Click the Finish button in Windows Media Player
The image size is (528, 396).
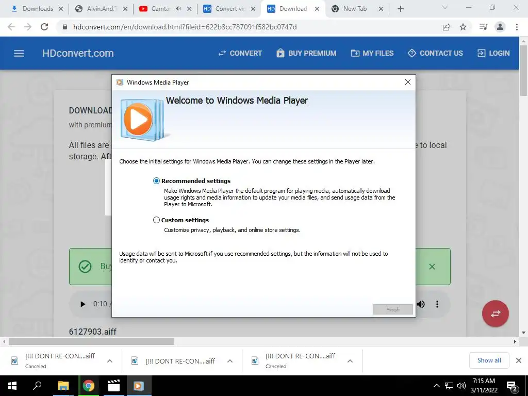(392, 309)
